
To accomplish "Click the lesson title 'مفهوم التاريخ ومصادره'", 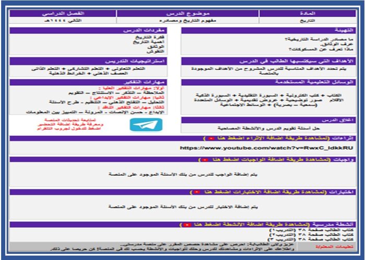I will pyautogui.click(x=188, y=20).
